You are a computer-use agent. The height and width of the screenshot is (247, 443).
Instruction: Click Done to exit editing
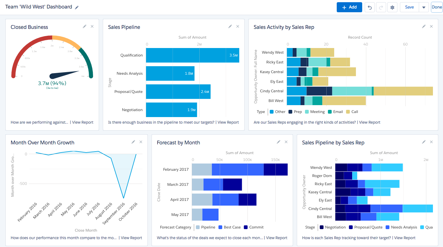[x=437, y=7]
